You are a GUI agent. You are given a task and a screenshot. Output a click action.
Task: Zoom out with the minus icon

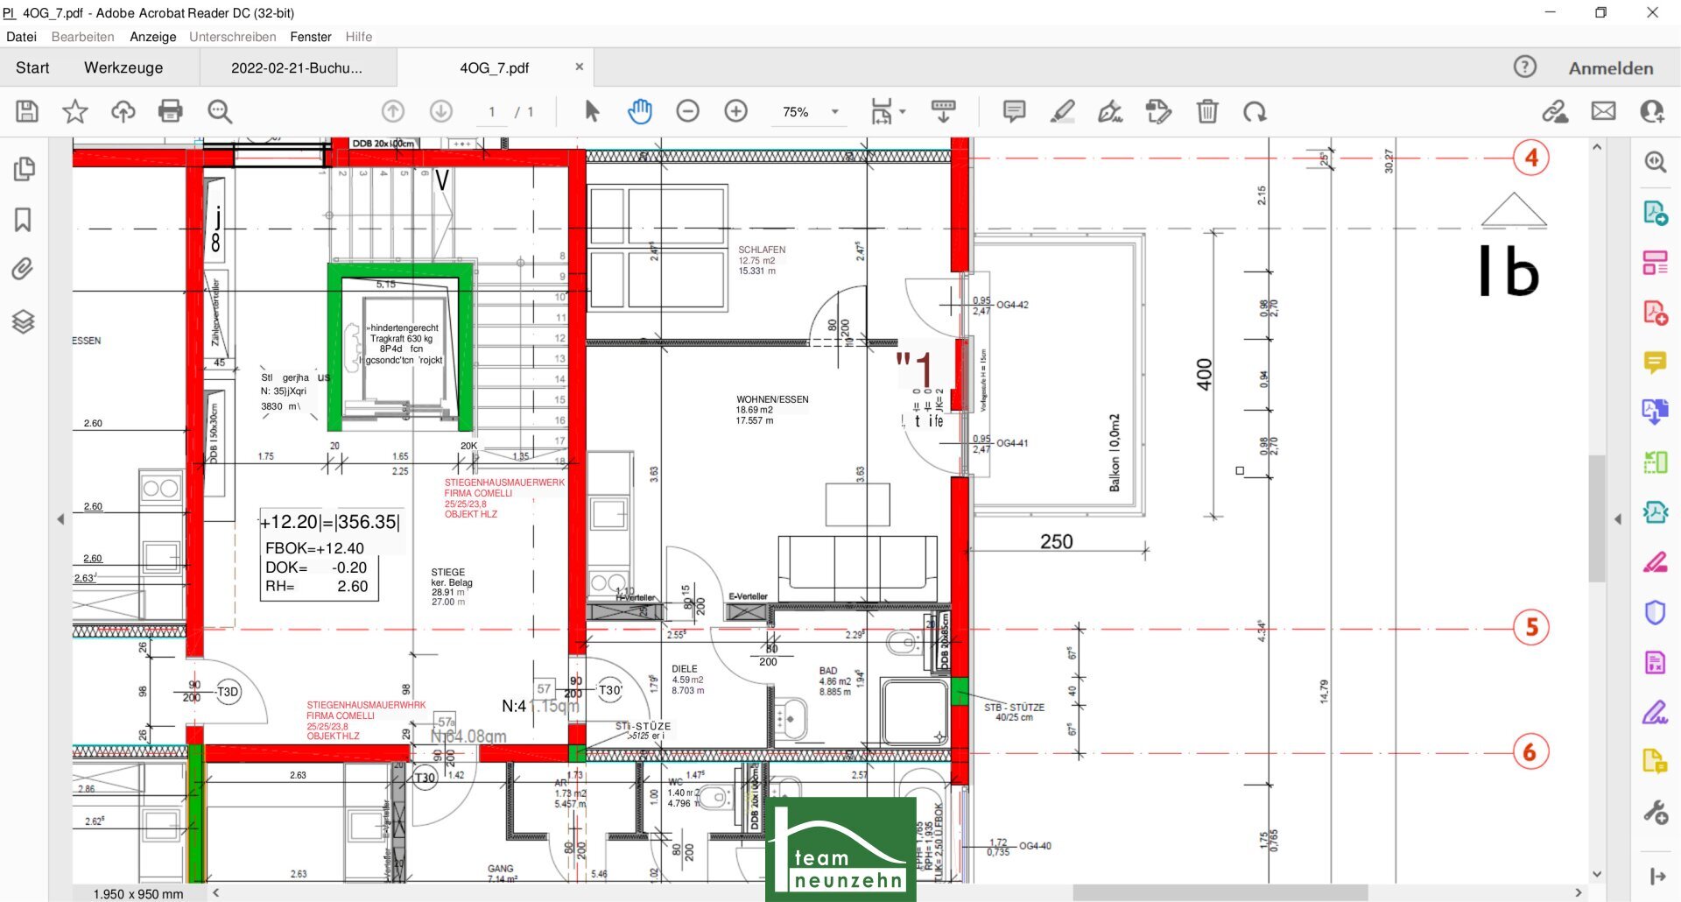pyautogui.click(x=688, y=111)
